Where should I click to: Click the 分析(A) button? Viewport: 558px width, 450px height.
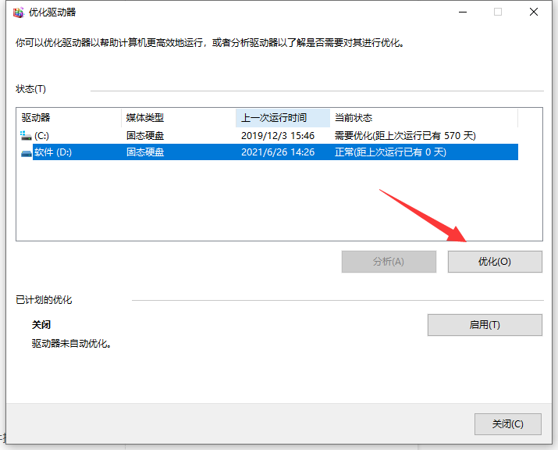pyautogui.click(x=389, y=262)
